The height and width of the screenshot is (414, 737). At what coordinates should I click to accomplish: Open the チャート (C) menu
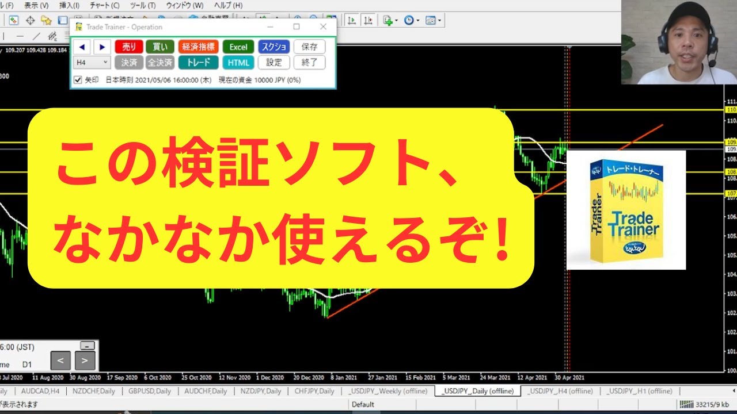(x=104, y=5)
